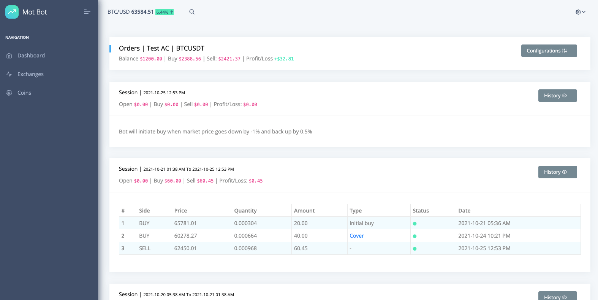The width and height of the screenshot is (598, 300).
Task: Click the NAVIGATION section heading
Action: tap(17, 37)
